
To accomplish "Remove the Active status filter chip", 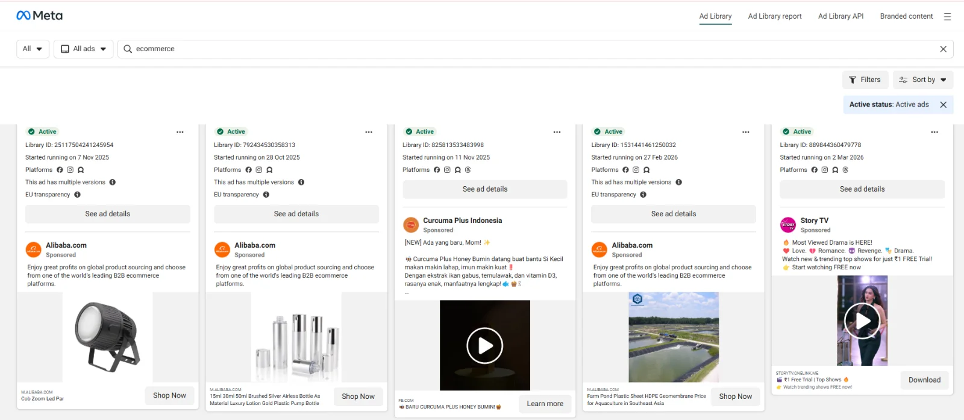I will point(943,104).
